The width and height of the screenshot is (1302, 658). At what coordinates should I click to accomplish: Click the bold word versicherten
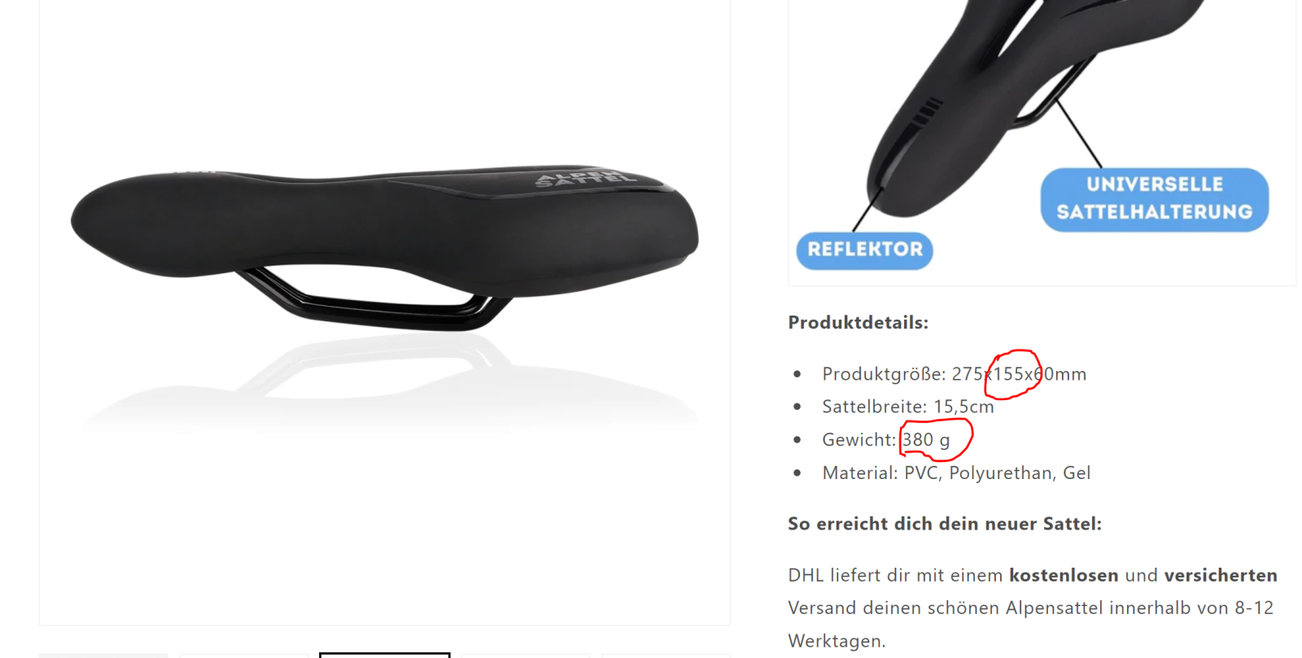click(1221, 575)
